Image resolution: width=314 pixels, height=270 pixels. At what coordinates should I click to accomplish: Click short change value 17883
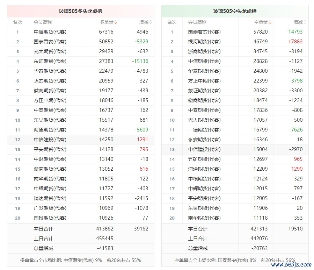click(x=295, y=42)
